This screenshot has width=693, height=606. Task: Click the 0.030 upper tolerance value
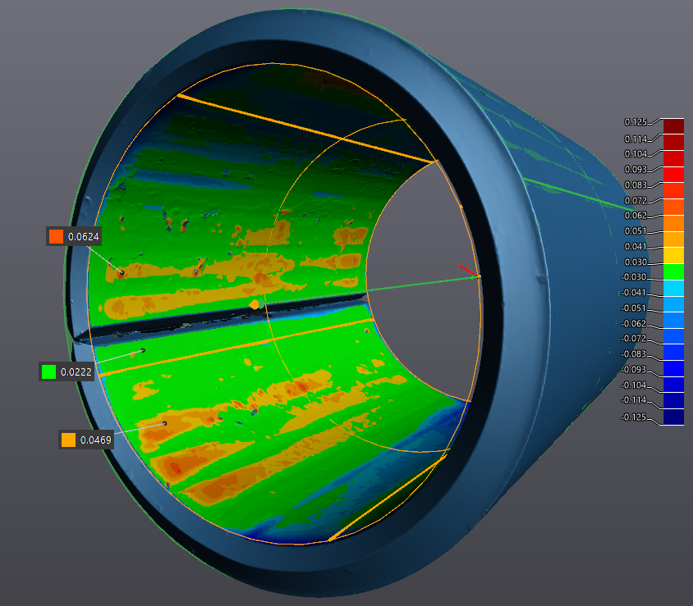click(x=636, y=262)
